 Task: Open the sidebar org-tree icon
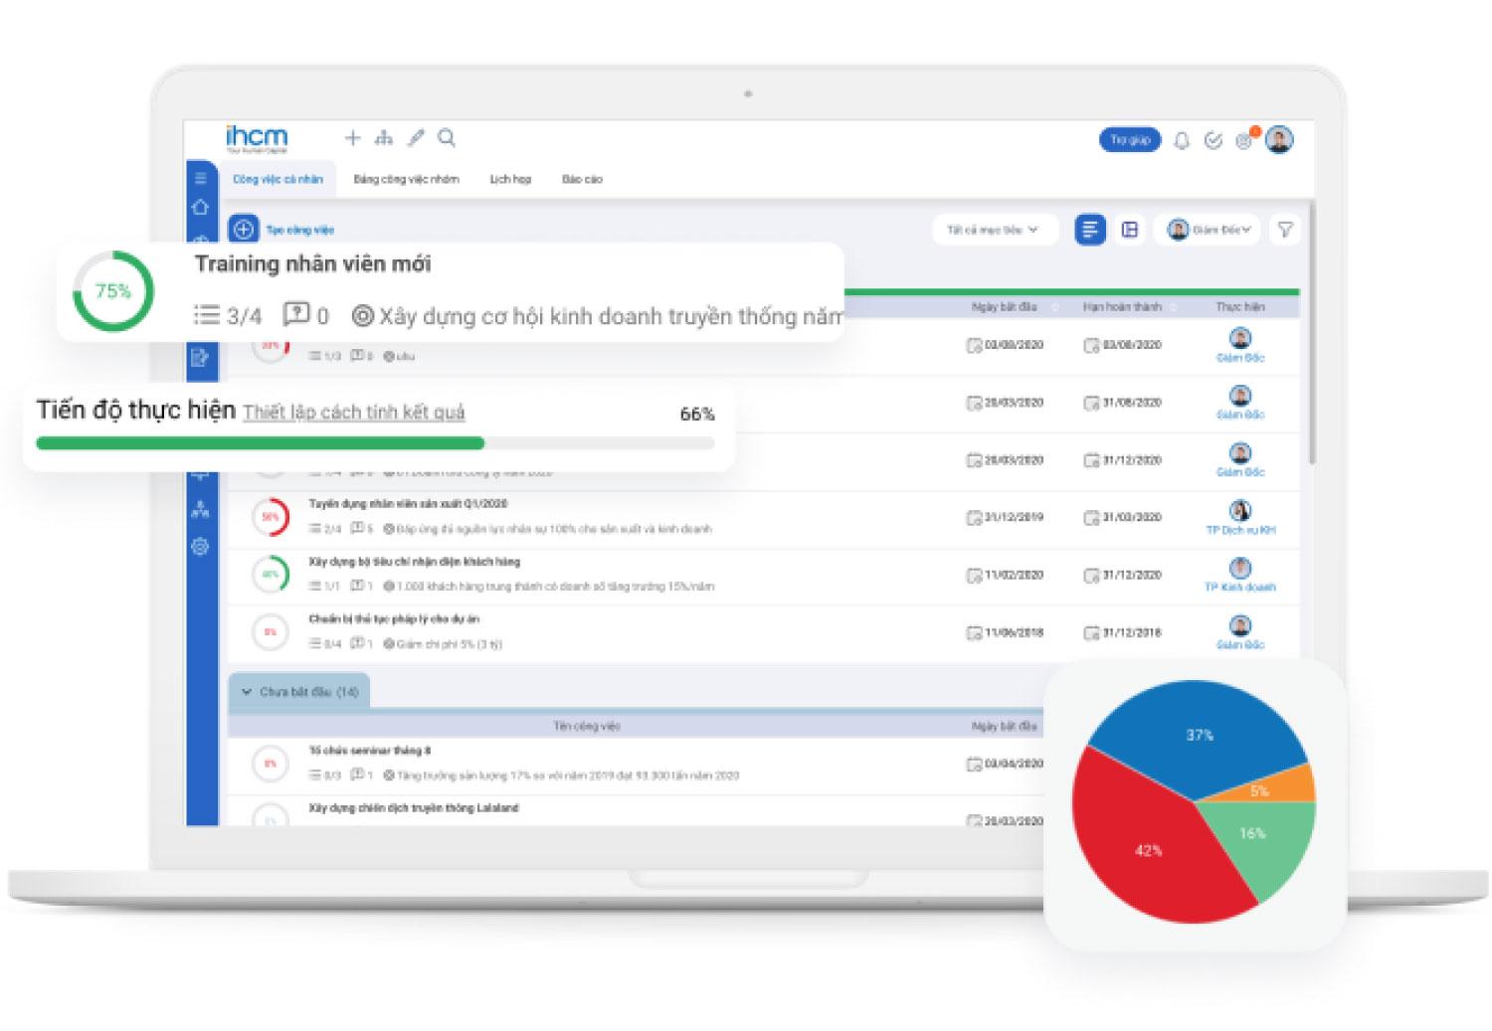tap(201, 509)
